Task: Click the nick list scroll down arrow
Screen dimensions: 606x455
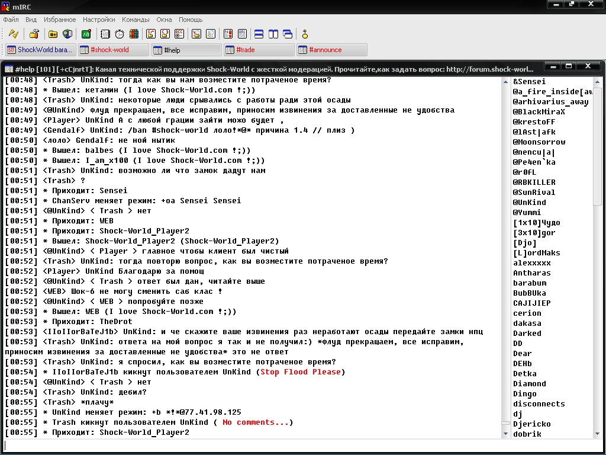Action: click(598, 434)
